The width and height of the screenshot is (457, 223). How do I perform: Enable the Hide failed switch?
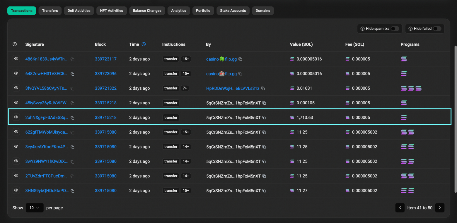(437, 29)
